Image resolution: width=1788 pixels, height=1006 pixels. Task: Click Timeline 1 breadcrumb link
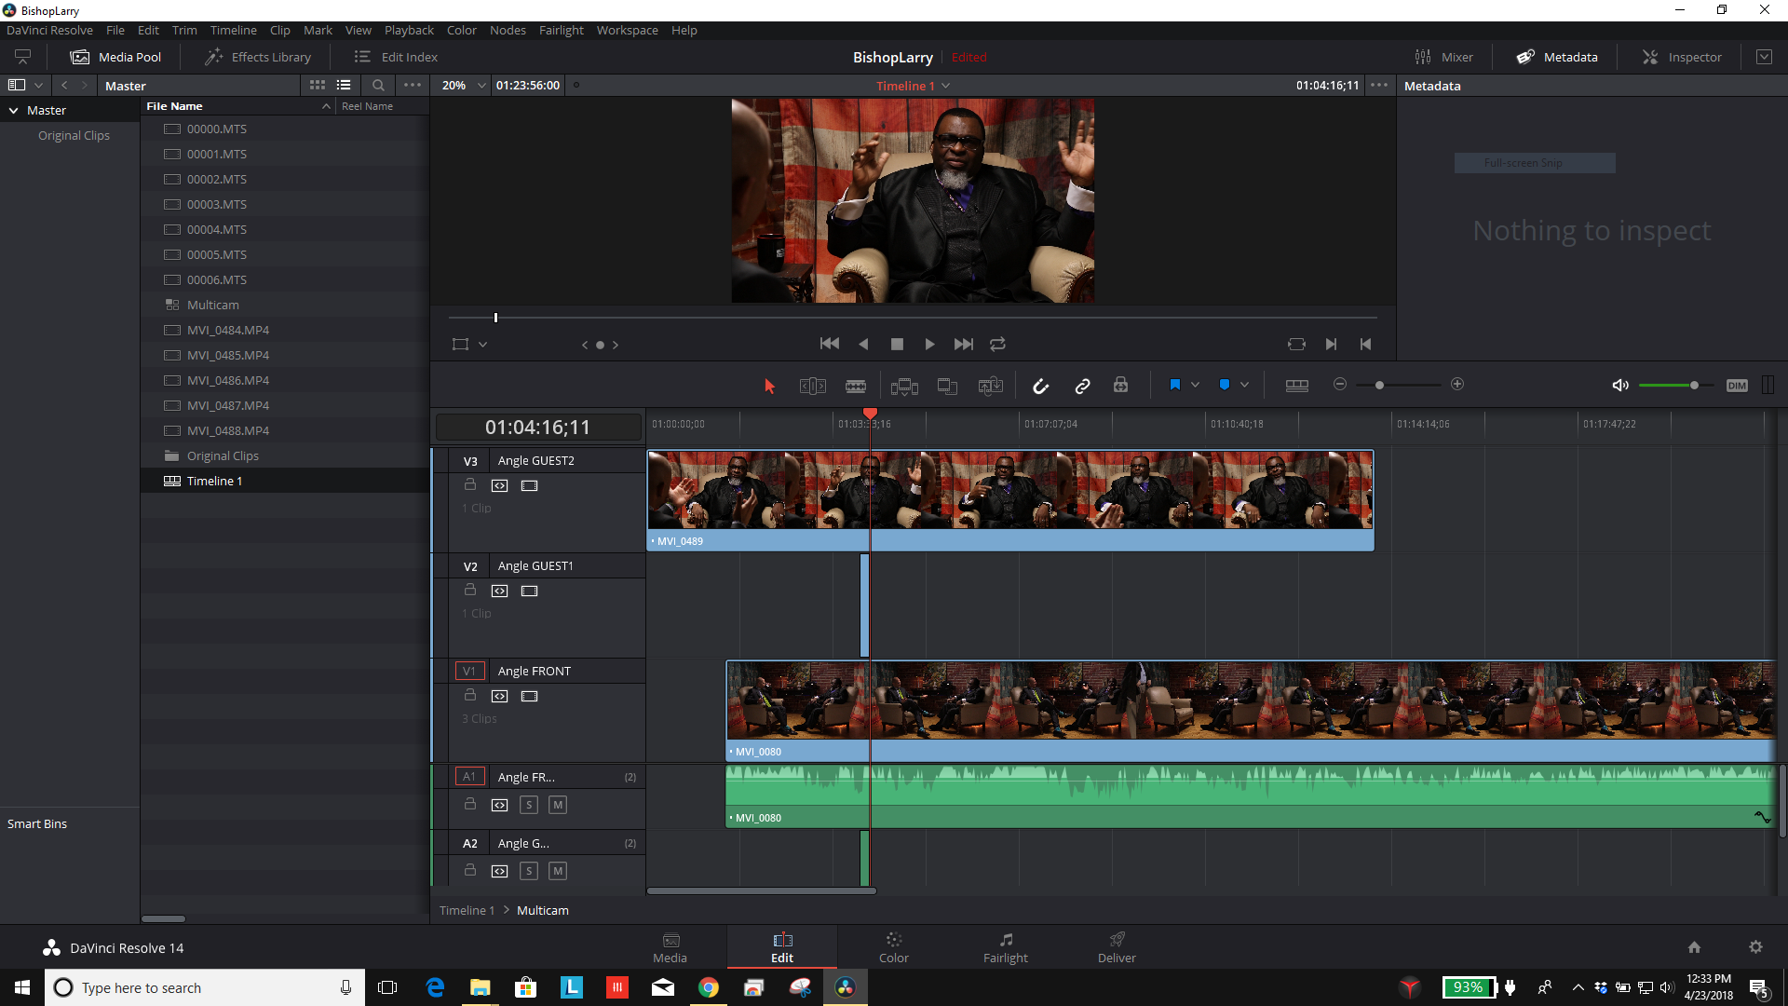tap(467, 910)
